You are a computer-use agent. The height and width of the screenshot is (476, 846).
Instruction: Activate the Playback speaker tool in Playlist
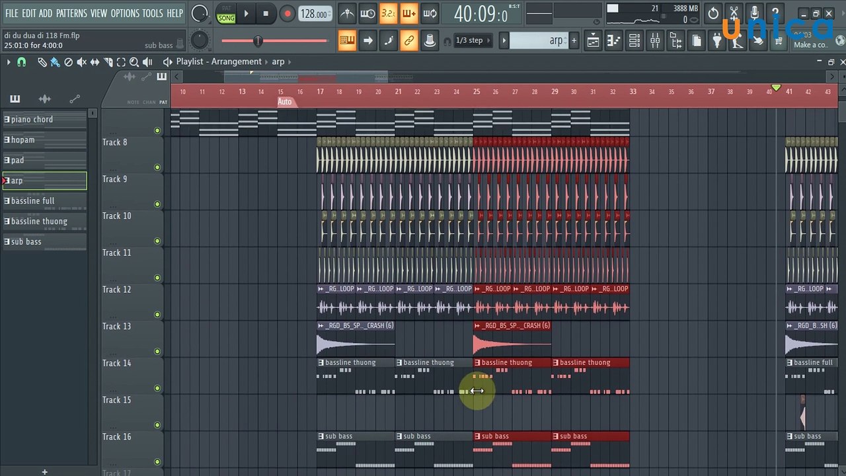click(147, 62)
